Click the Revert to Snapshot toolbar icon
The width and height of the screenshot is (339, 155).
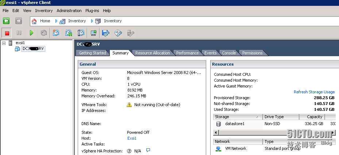click(x=69, y=33)
